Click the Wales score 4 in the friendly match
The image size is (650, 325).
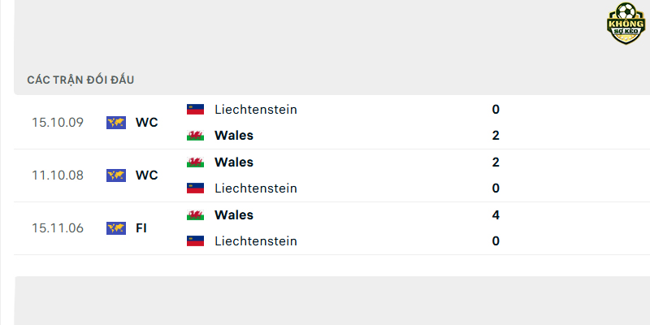[x=496, y=214]
